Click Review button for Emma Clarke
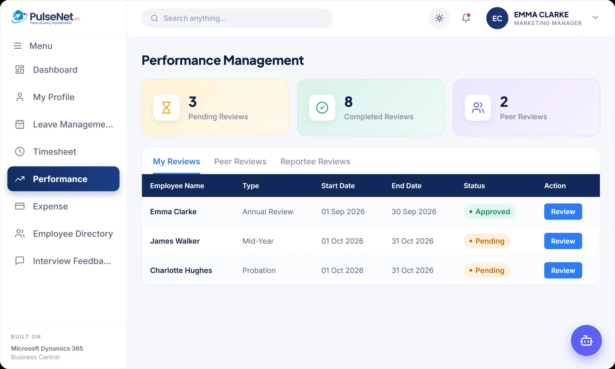The image size is (615, 369). coord(563,212)
